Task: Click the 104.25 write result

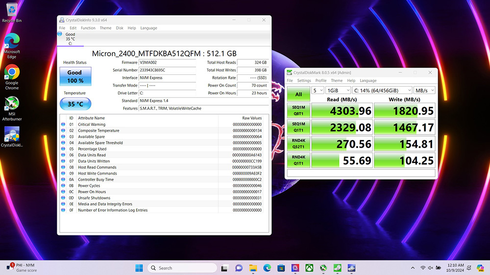Action: pyautogui.click(x=404, y=160)
